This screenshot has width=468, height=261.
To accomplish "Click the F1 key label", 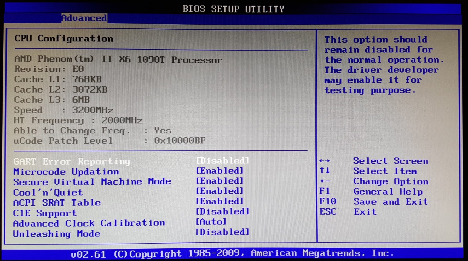I will [325, 191].
